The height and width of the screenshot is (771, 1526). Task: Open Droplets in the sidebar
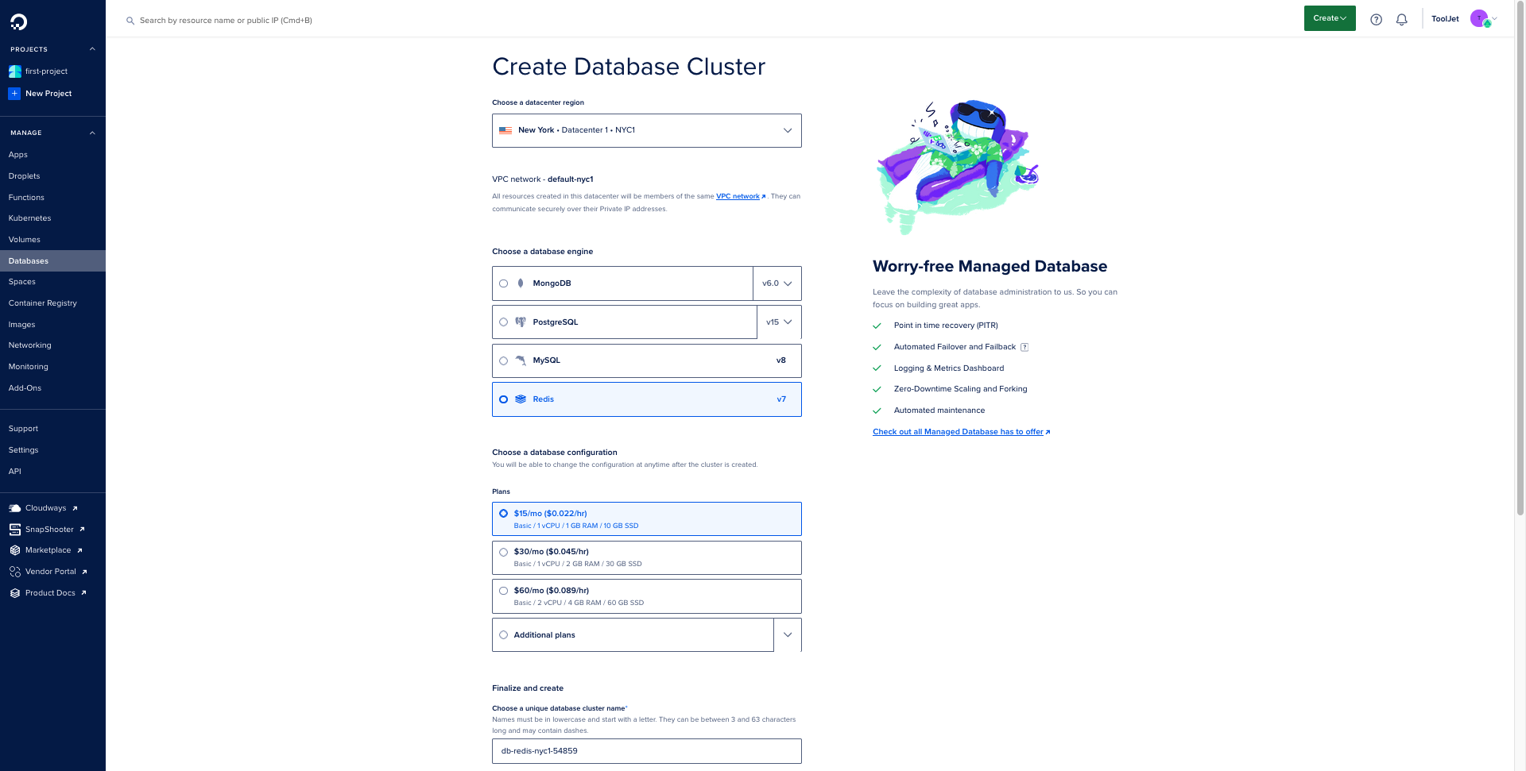(x=24, y=176)
